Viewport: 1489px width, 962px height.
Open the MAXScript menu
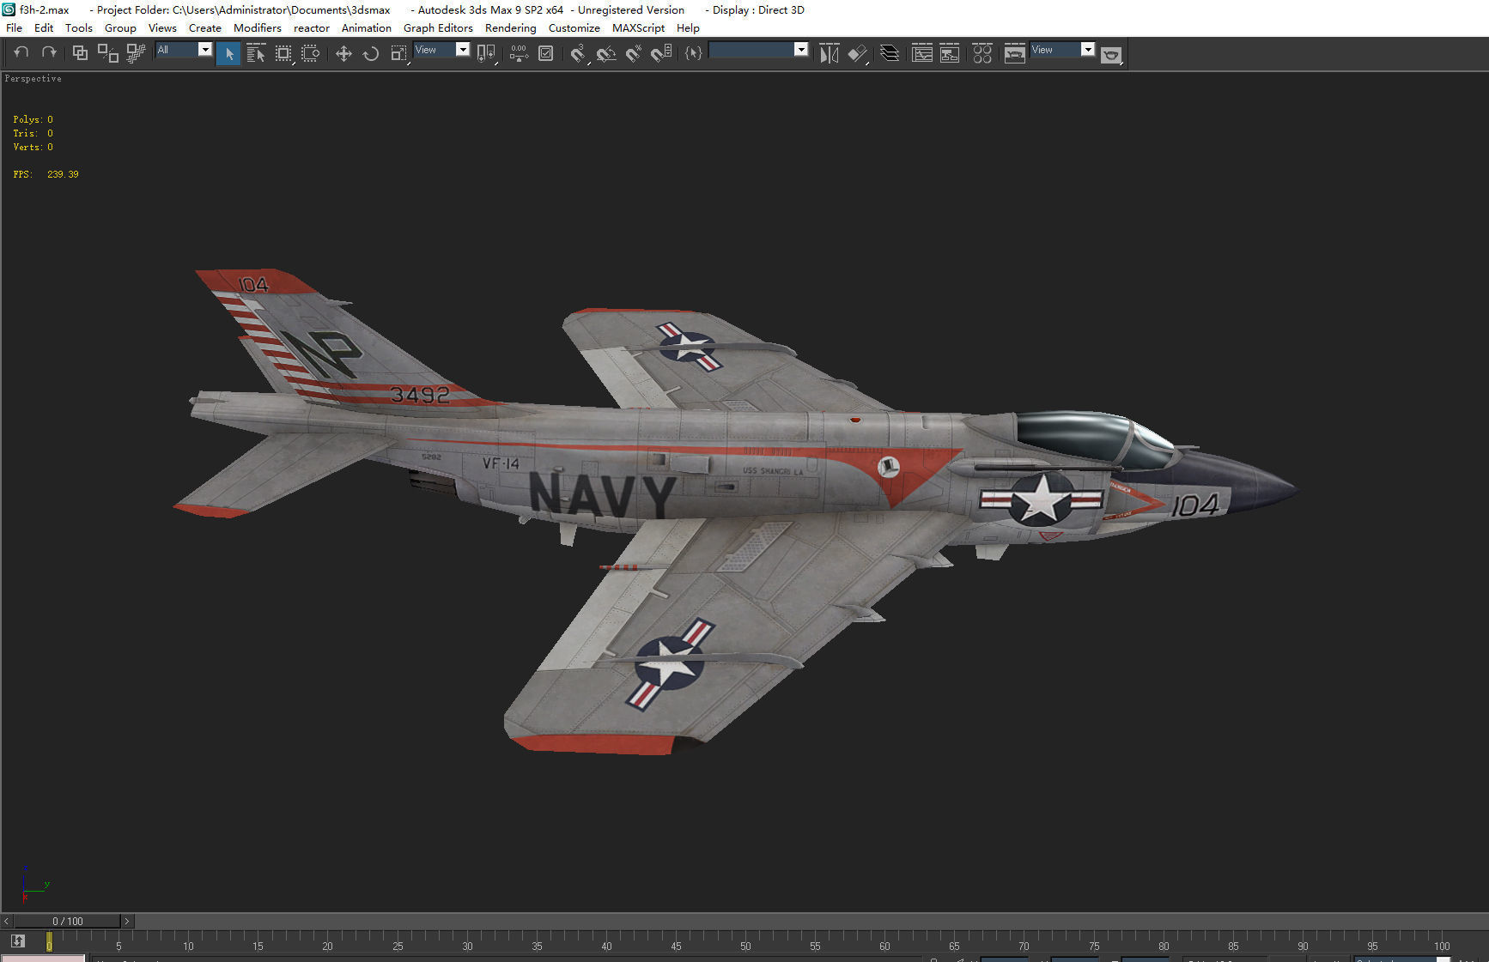click(x=638, y=27)
